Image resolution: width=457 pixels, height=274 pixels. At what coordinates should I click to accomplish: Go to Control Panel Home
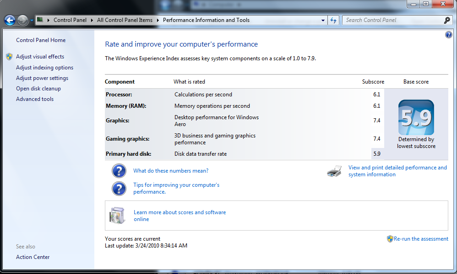click(x=41, y=40)
